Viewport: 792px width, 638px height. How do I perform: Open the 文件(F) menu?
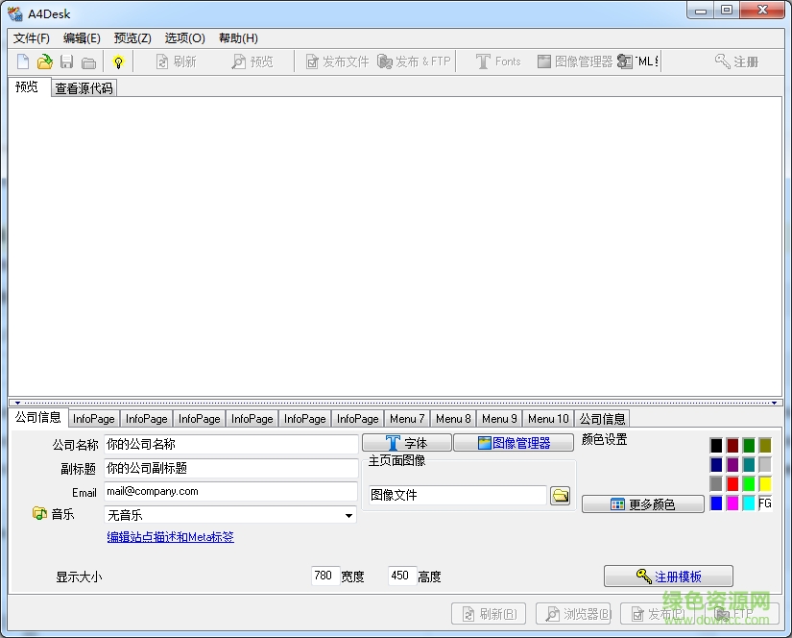32,38
